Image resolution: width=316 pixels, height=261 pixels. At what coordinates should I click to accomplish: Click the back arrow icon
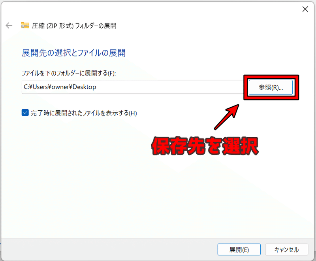coord(9,26)
